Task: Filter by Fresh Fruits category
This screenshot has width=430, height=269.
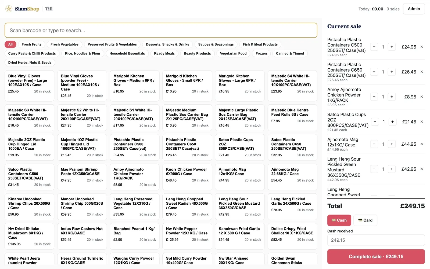Action: (31, 45)
